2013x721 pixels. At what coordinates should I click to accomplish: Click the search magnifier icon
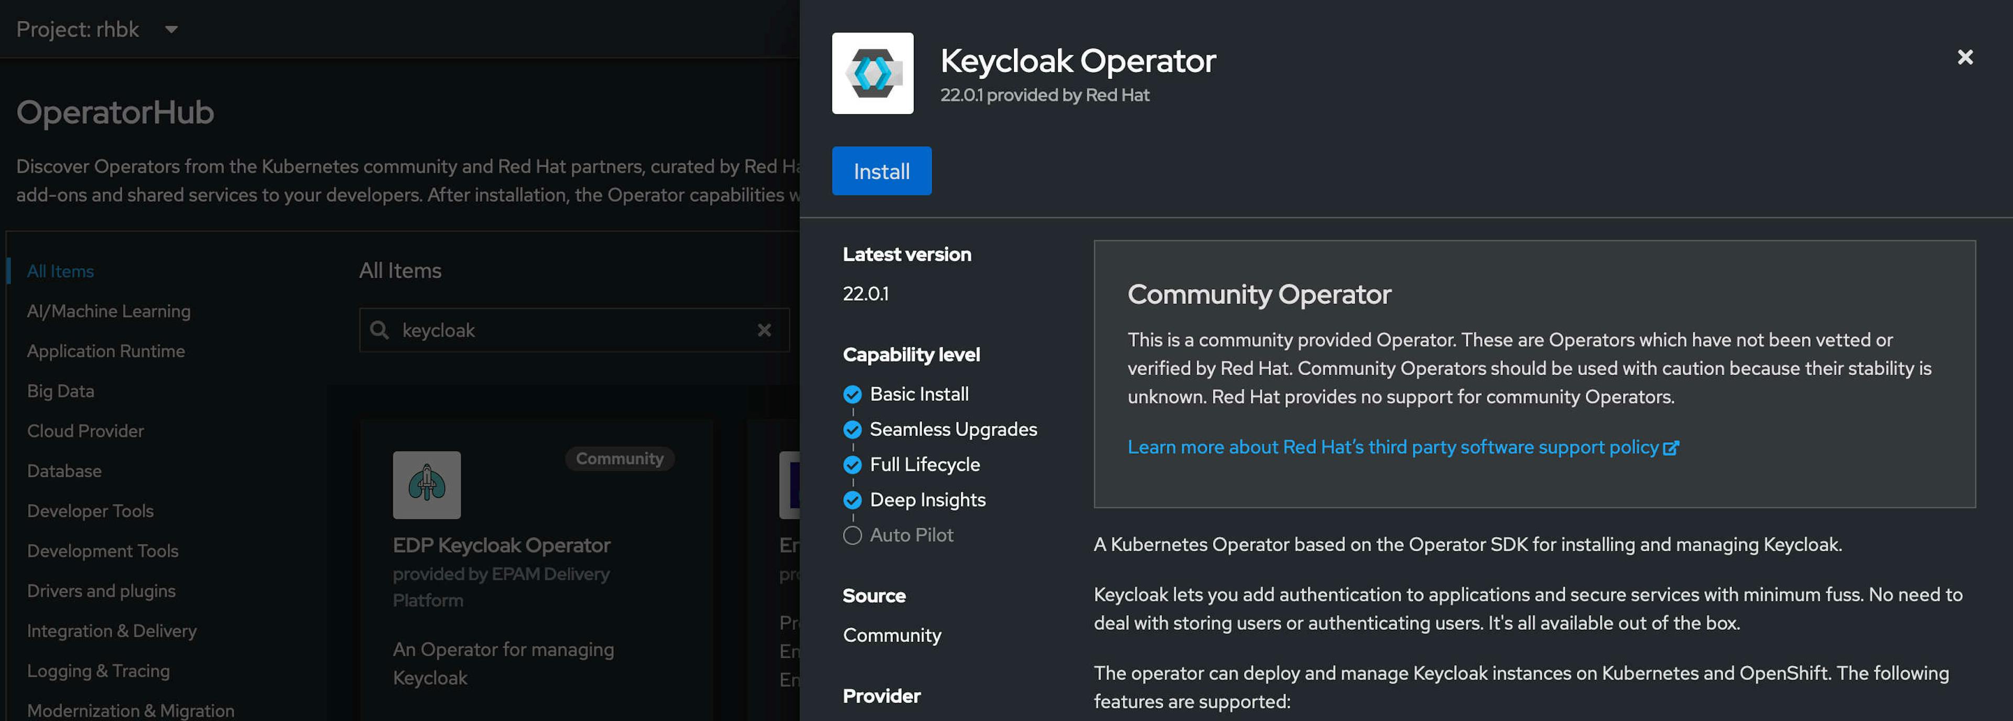(380, 331)
